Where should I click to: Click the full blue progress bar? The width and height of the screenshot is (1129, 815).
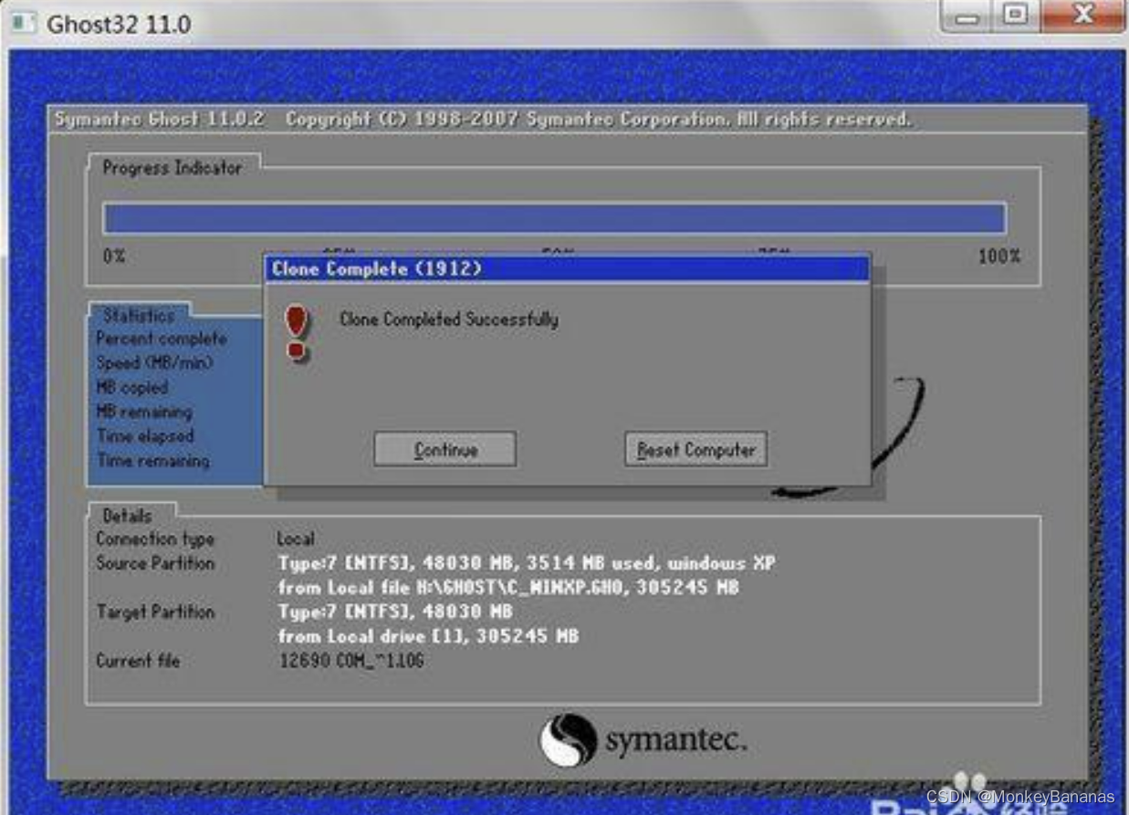pyautogui.click(x=555, y=219)
